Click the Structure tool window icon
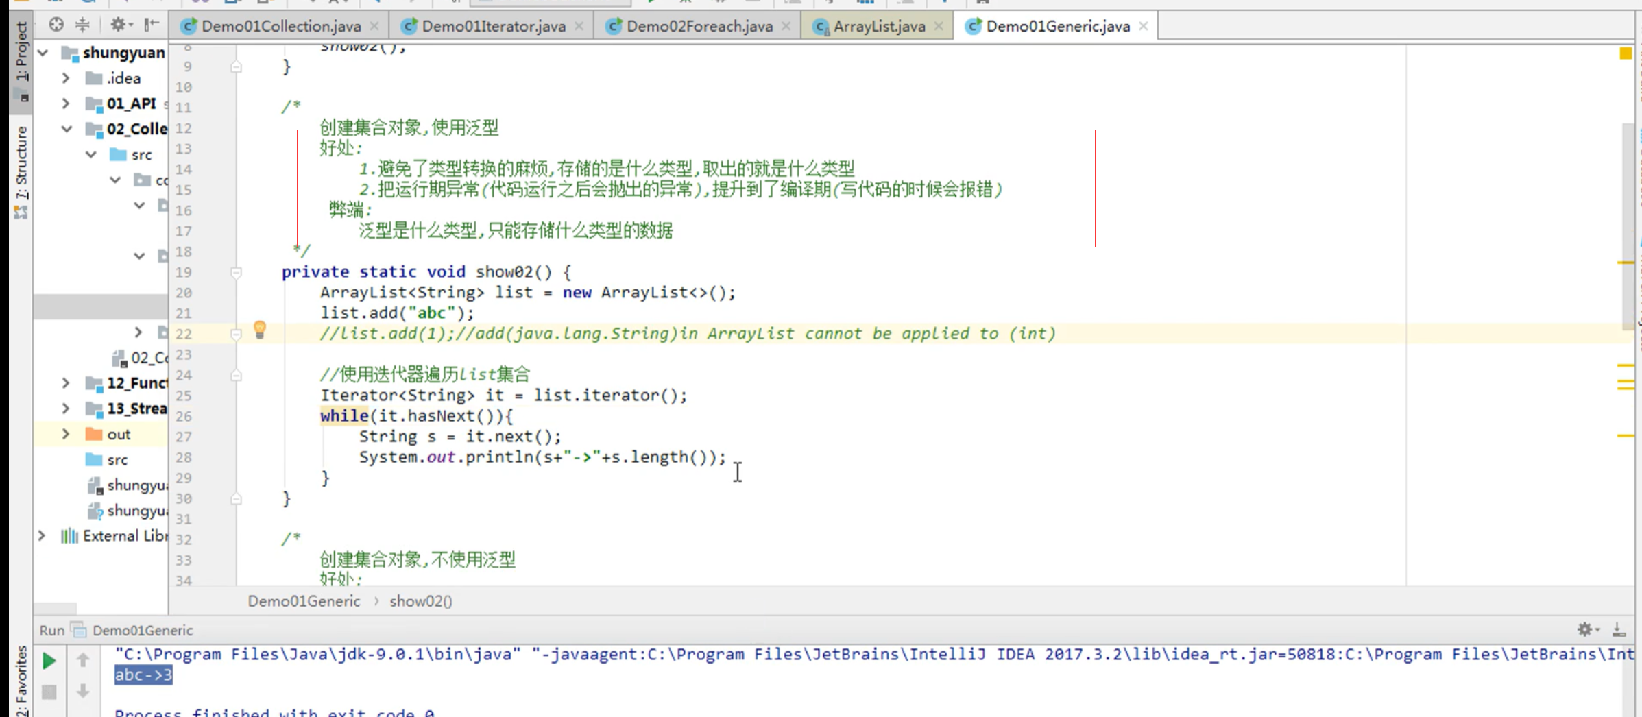Image resolution: width=1642 pixels, height=717 pixels. click(21, 213)
